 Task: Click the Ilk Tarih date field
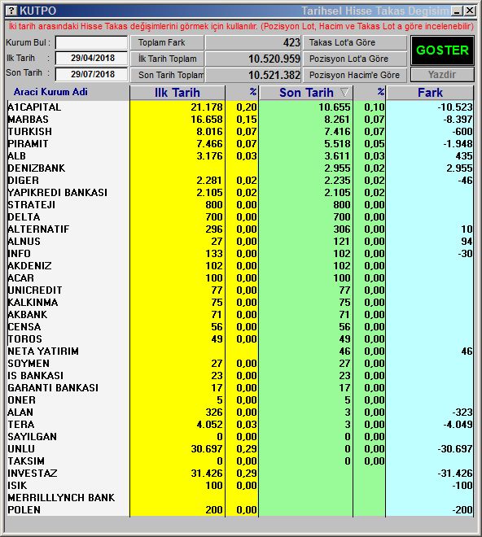coord(91,58)
